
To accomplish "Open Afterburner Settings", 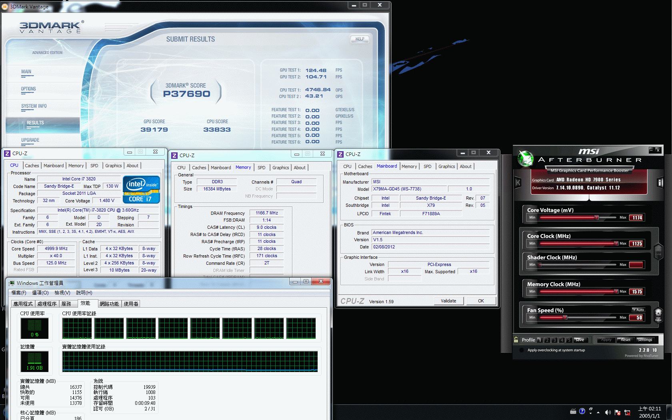I will click(644, 340).
